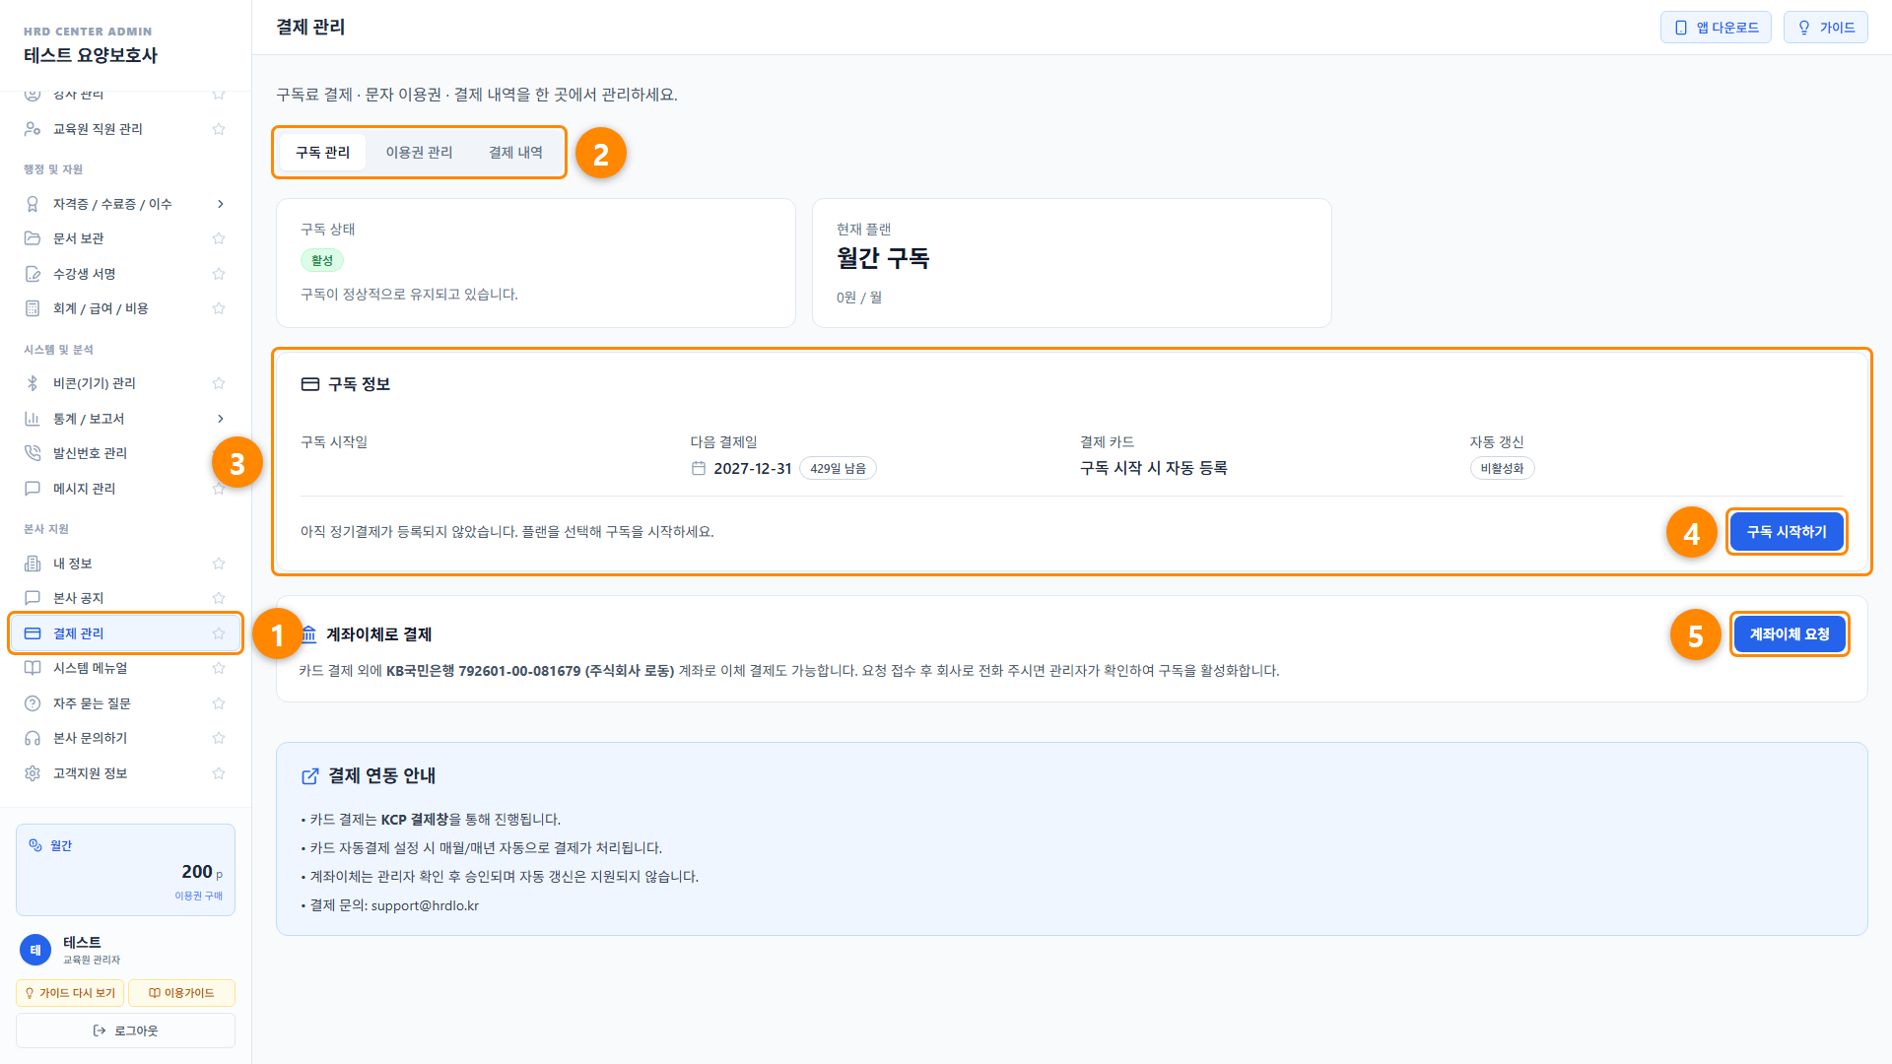Viewport: 1892px width, 1064px height.
Task: Open the 이용권 관리 tab
Action: click(419, 153)
